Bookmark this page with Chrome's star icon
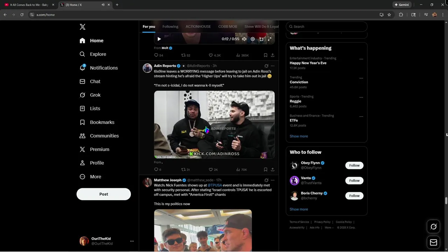The width and height of the screenshot is (448, 252). click(x=389, y=15)
